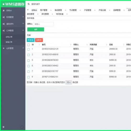Sort by 采购渠道 column sort icon
Screen dimensions: 131x131
coord(107,45)
